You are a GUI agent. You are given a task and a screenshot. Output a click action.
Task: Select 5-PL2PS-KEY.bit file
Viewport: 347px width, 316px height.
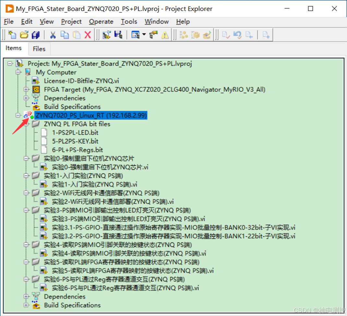[x=75, y=141]
